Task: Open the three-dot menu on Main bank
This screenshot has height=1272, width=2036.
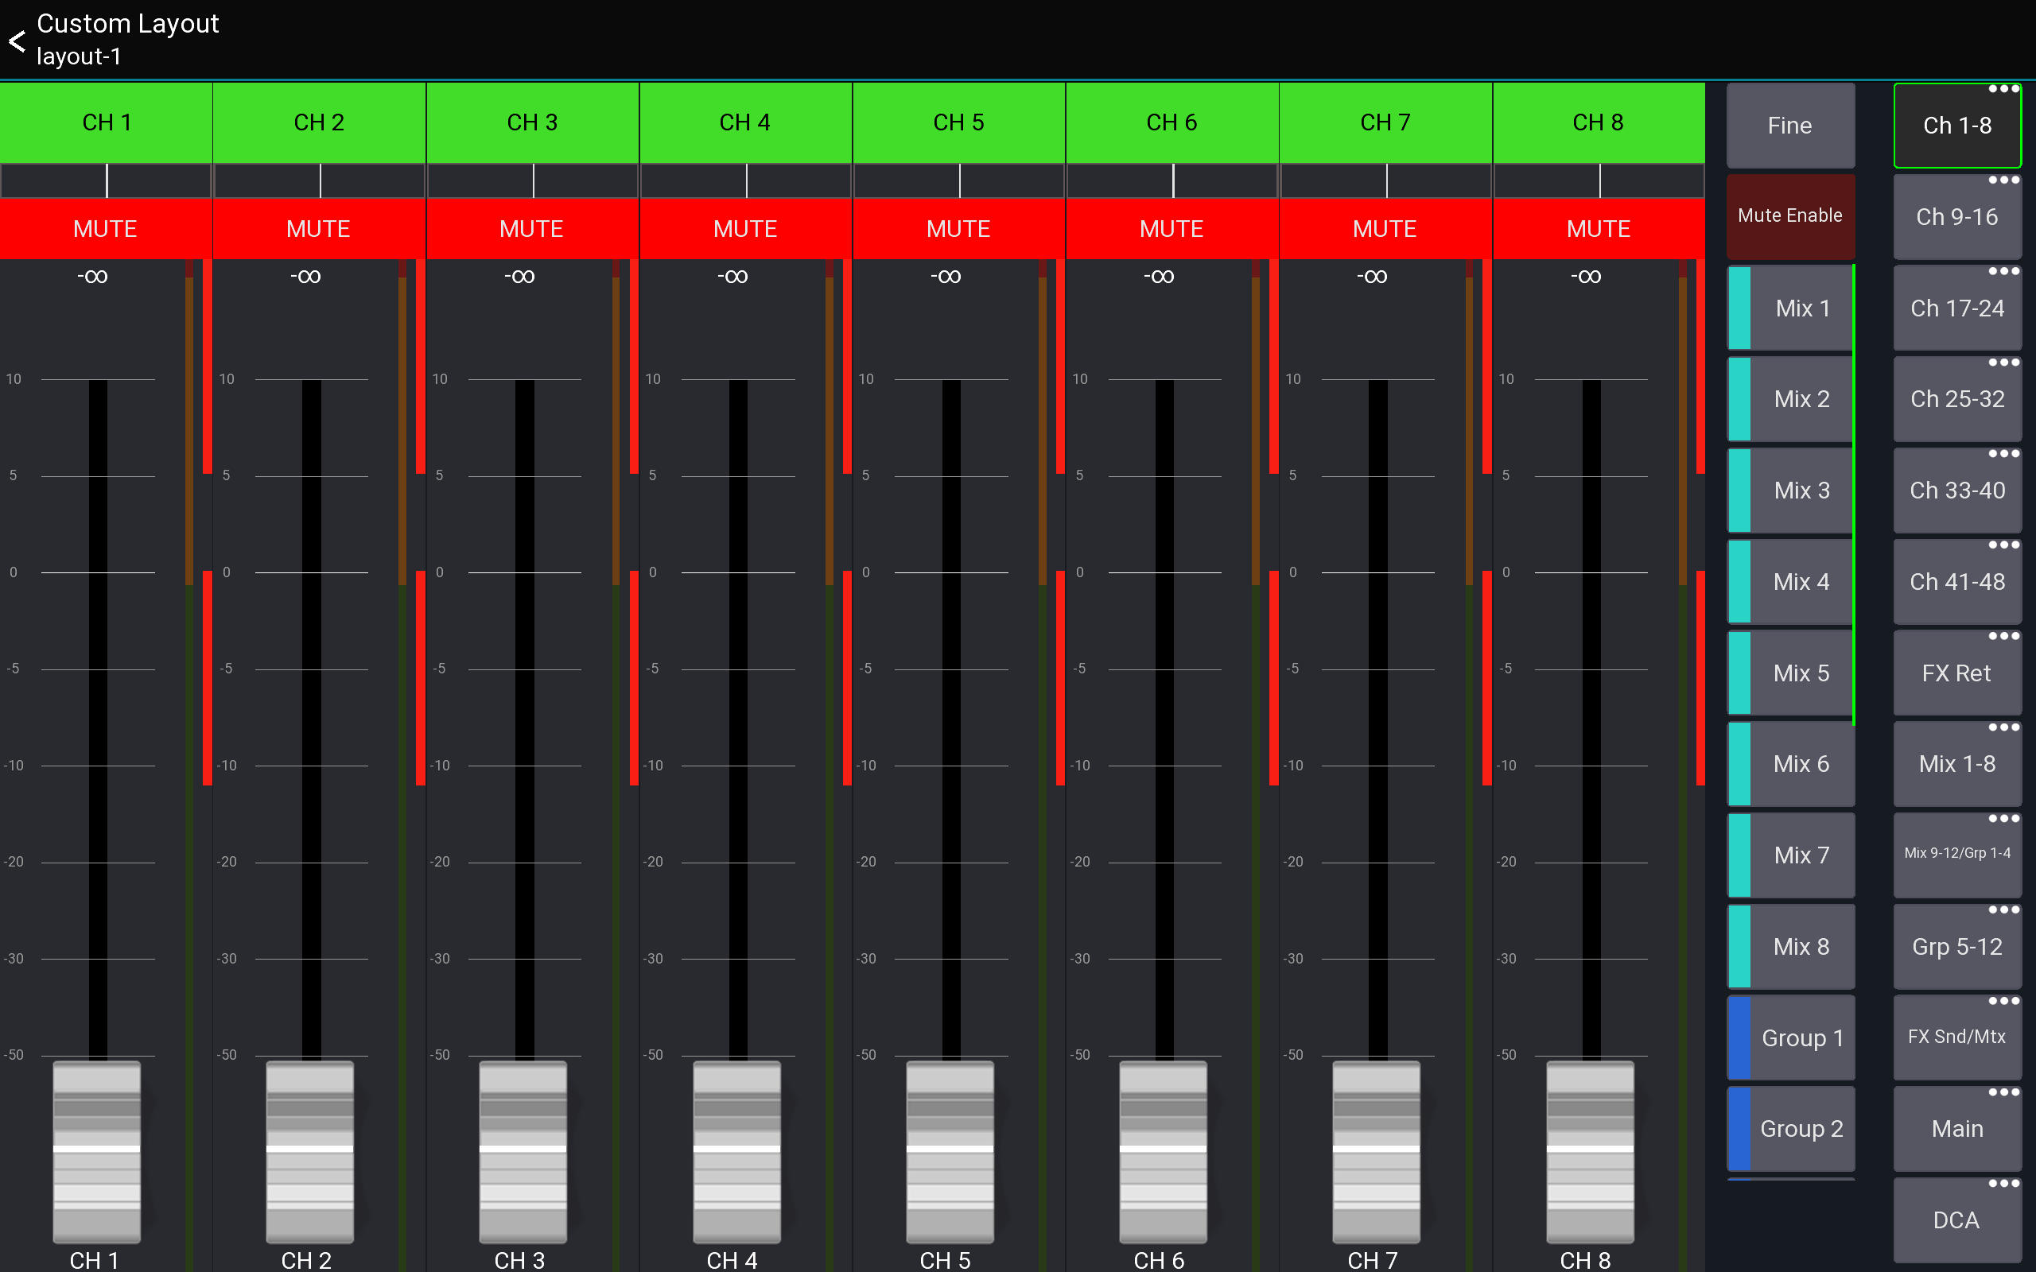Action: click(2006, 1091)
